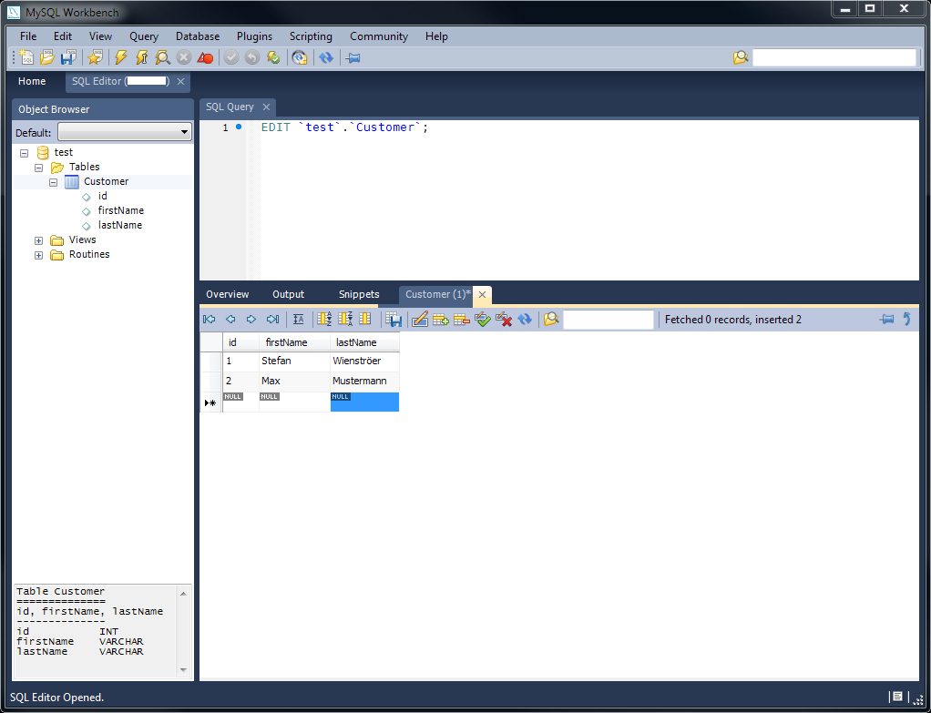Click the edit current row pencil icon

tap(420, 320)
